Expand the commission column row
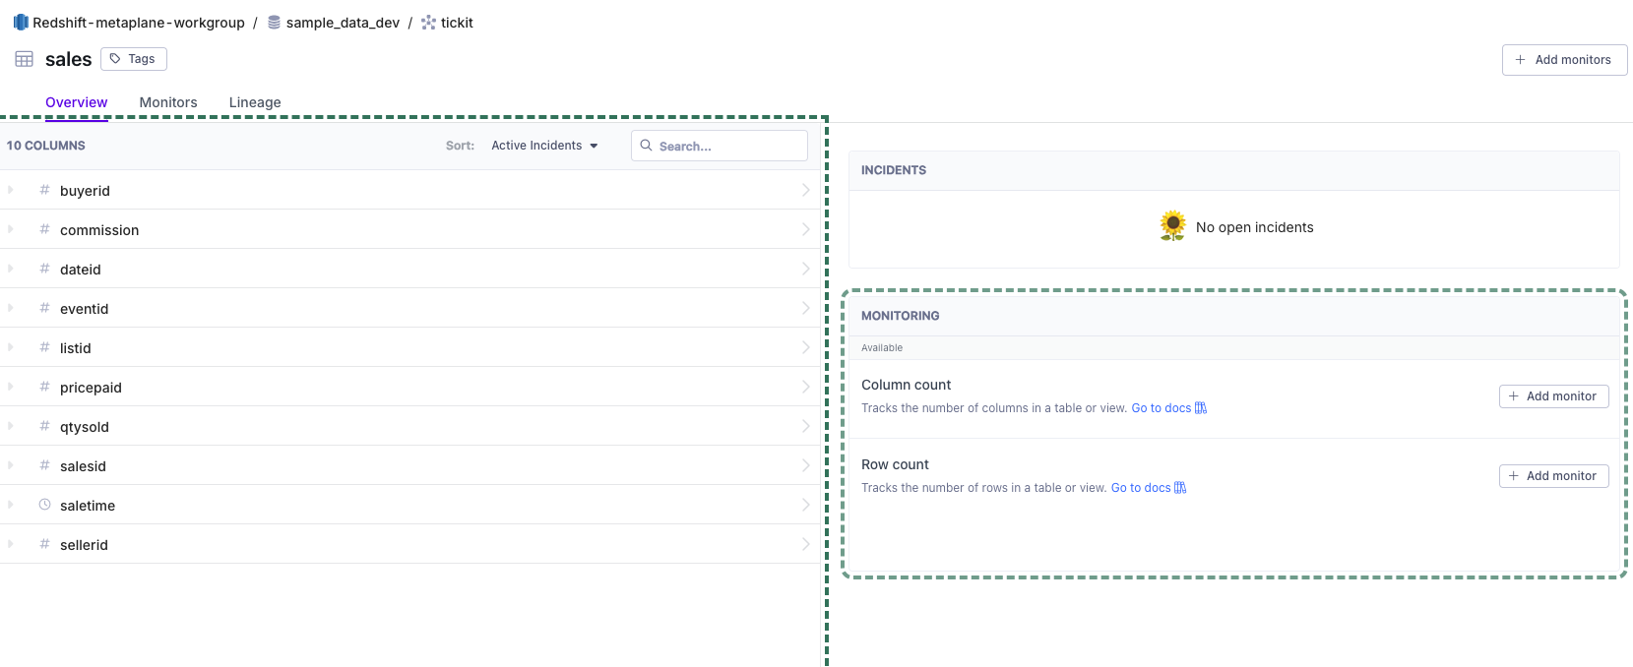This screenshot has width=1633, height=667. 11,229
